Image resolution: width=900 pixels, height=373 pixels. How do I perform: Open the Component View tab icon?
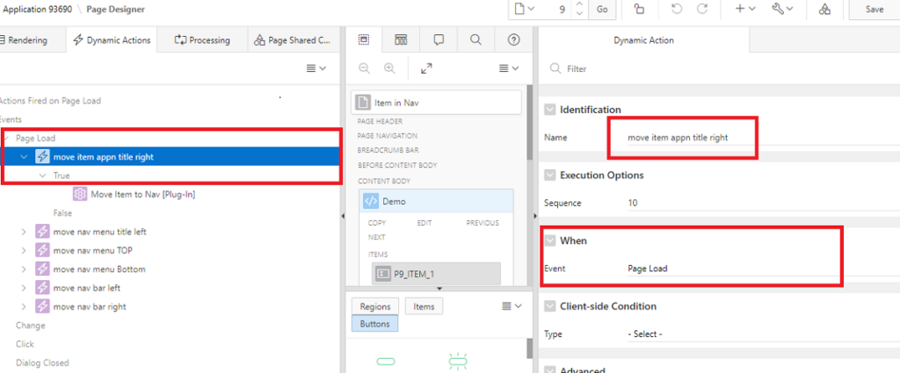[x=401, y=39]
